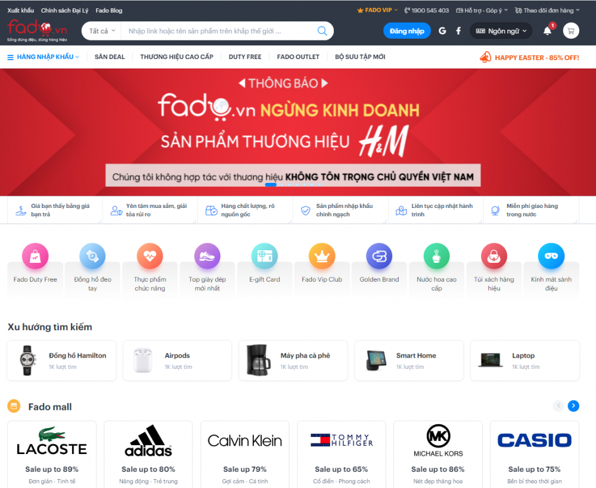Open the DUTY FREE menu item

pyautogui.click(x=244, y=57)
